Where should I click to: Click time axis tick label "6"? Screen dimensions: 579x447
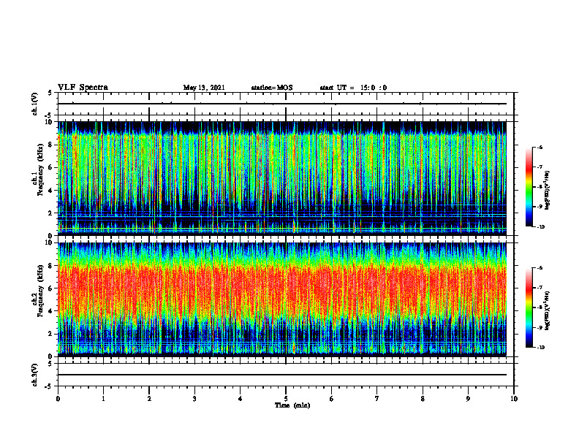[332, 399]
